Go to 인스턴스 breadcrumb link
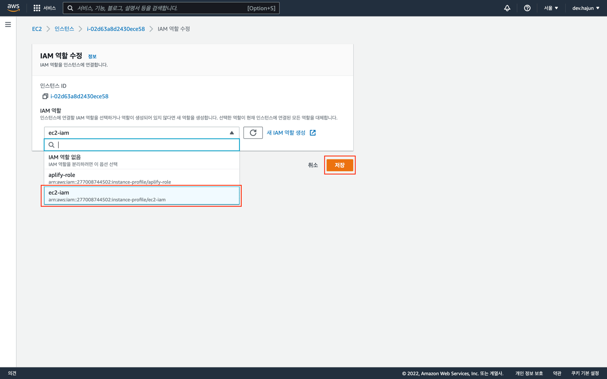 [x=64, y=29]
